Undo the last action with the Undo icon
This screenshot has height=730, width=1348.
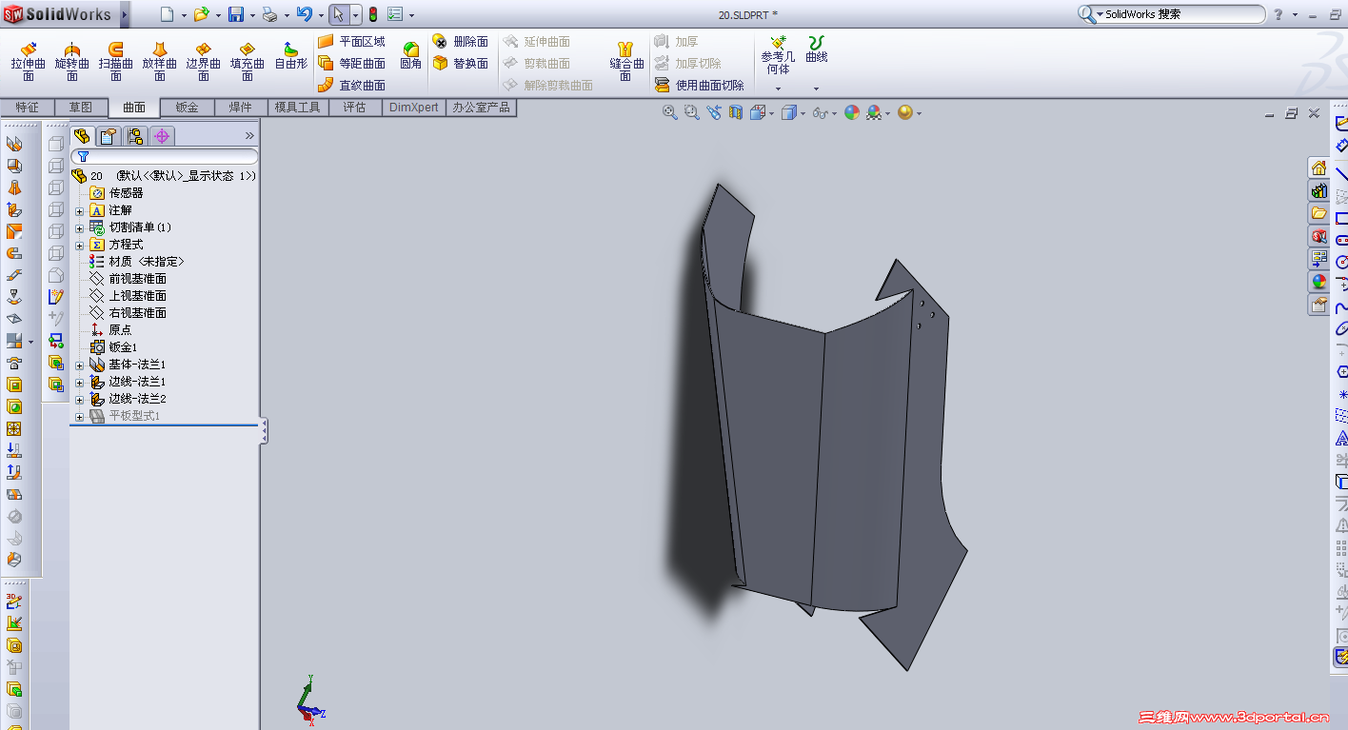click(x=305, y=14)
